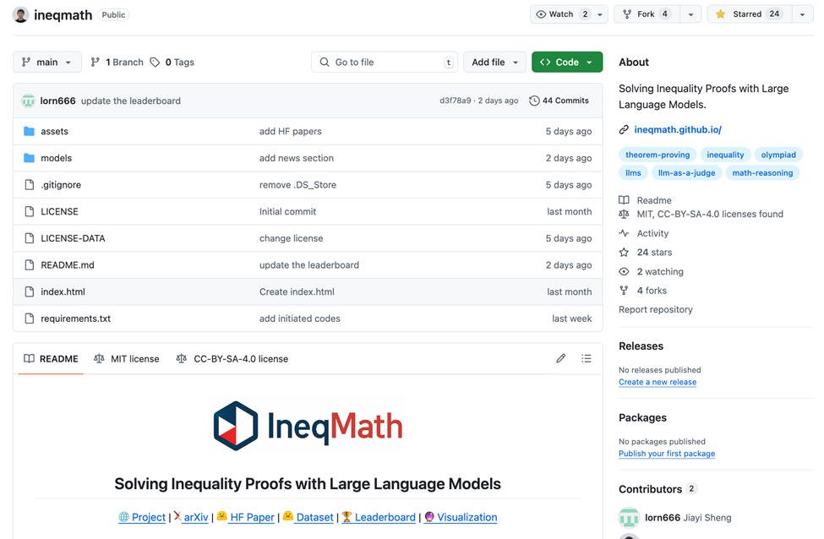This screenshot has height=539, width=824.
Task: Click the lorn666 contributor avatar
Action: [x=629, y=518]
